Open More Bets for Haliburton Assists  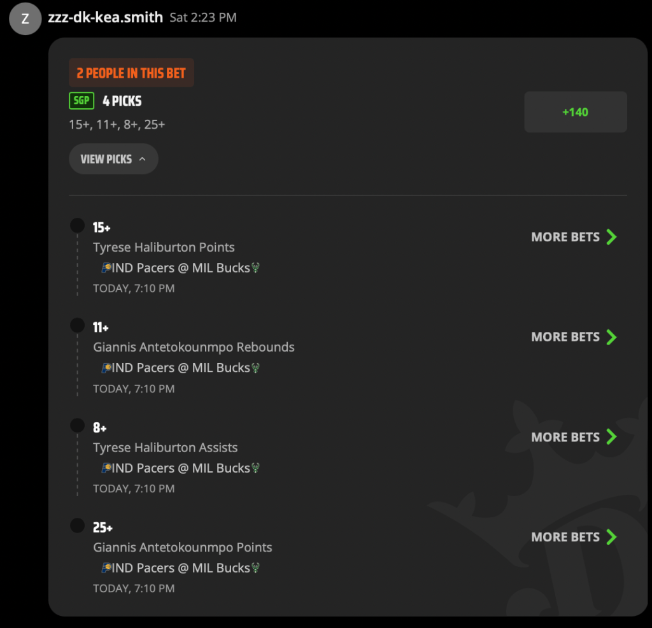tap(574, 437)
